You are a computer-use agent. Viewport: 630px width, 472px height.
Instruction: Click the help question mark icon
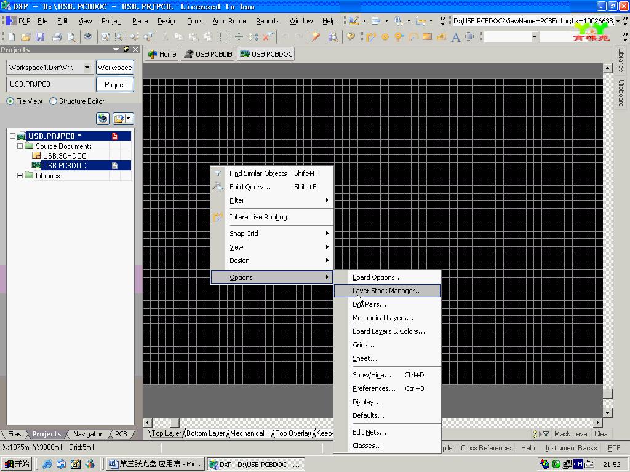point(351,37)
